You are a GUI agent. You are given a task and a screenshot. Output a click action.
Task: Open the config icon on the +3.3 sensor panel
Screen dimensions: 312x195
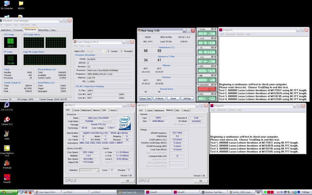[212, 38]
